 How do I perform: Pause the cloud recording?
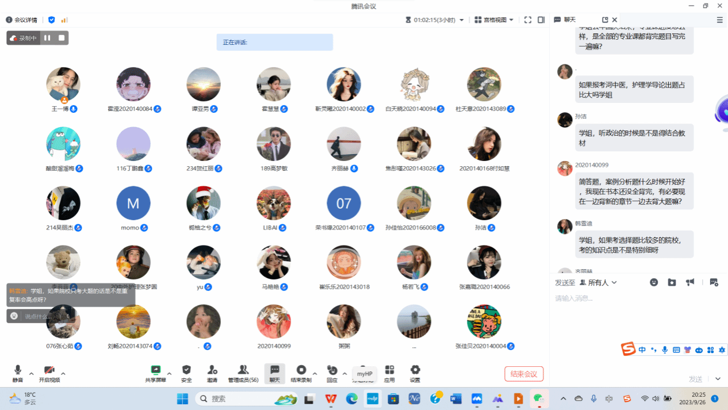47,39
